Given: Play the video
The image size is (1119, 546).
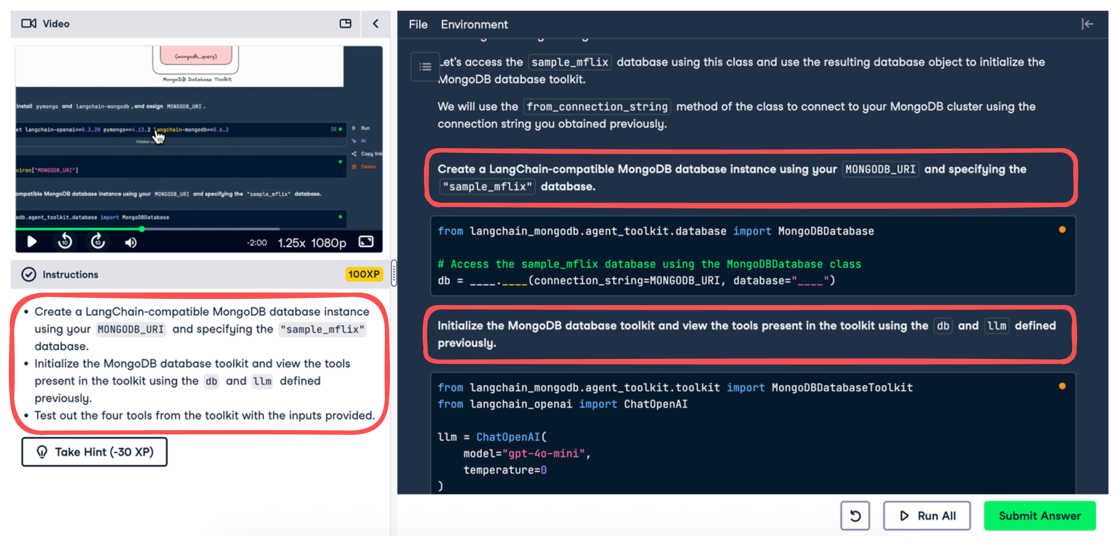Looking at the screenshot, I should [32, 242].
